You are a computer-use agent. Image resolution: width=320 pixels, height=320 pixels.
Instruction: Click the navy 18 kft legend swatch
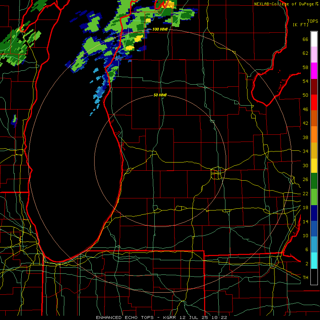point(314,213)
